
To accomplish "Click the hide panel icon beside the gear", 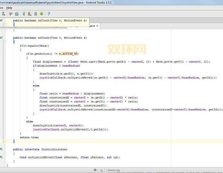I will pos(101,170).
